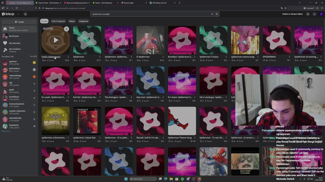Open options menu for Spiderman sound
Image resolution: width=325 pixels, height=182 pixels.
pos(100,57)
